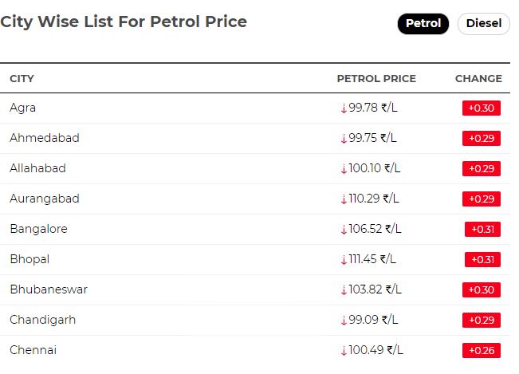This screenshot has height=374, width=519.
Task: Click the arrow icon beside Aurangabad 110.29
Action: 344,199
